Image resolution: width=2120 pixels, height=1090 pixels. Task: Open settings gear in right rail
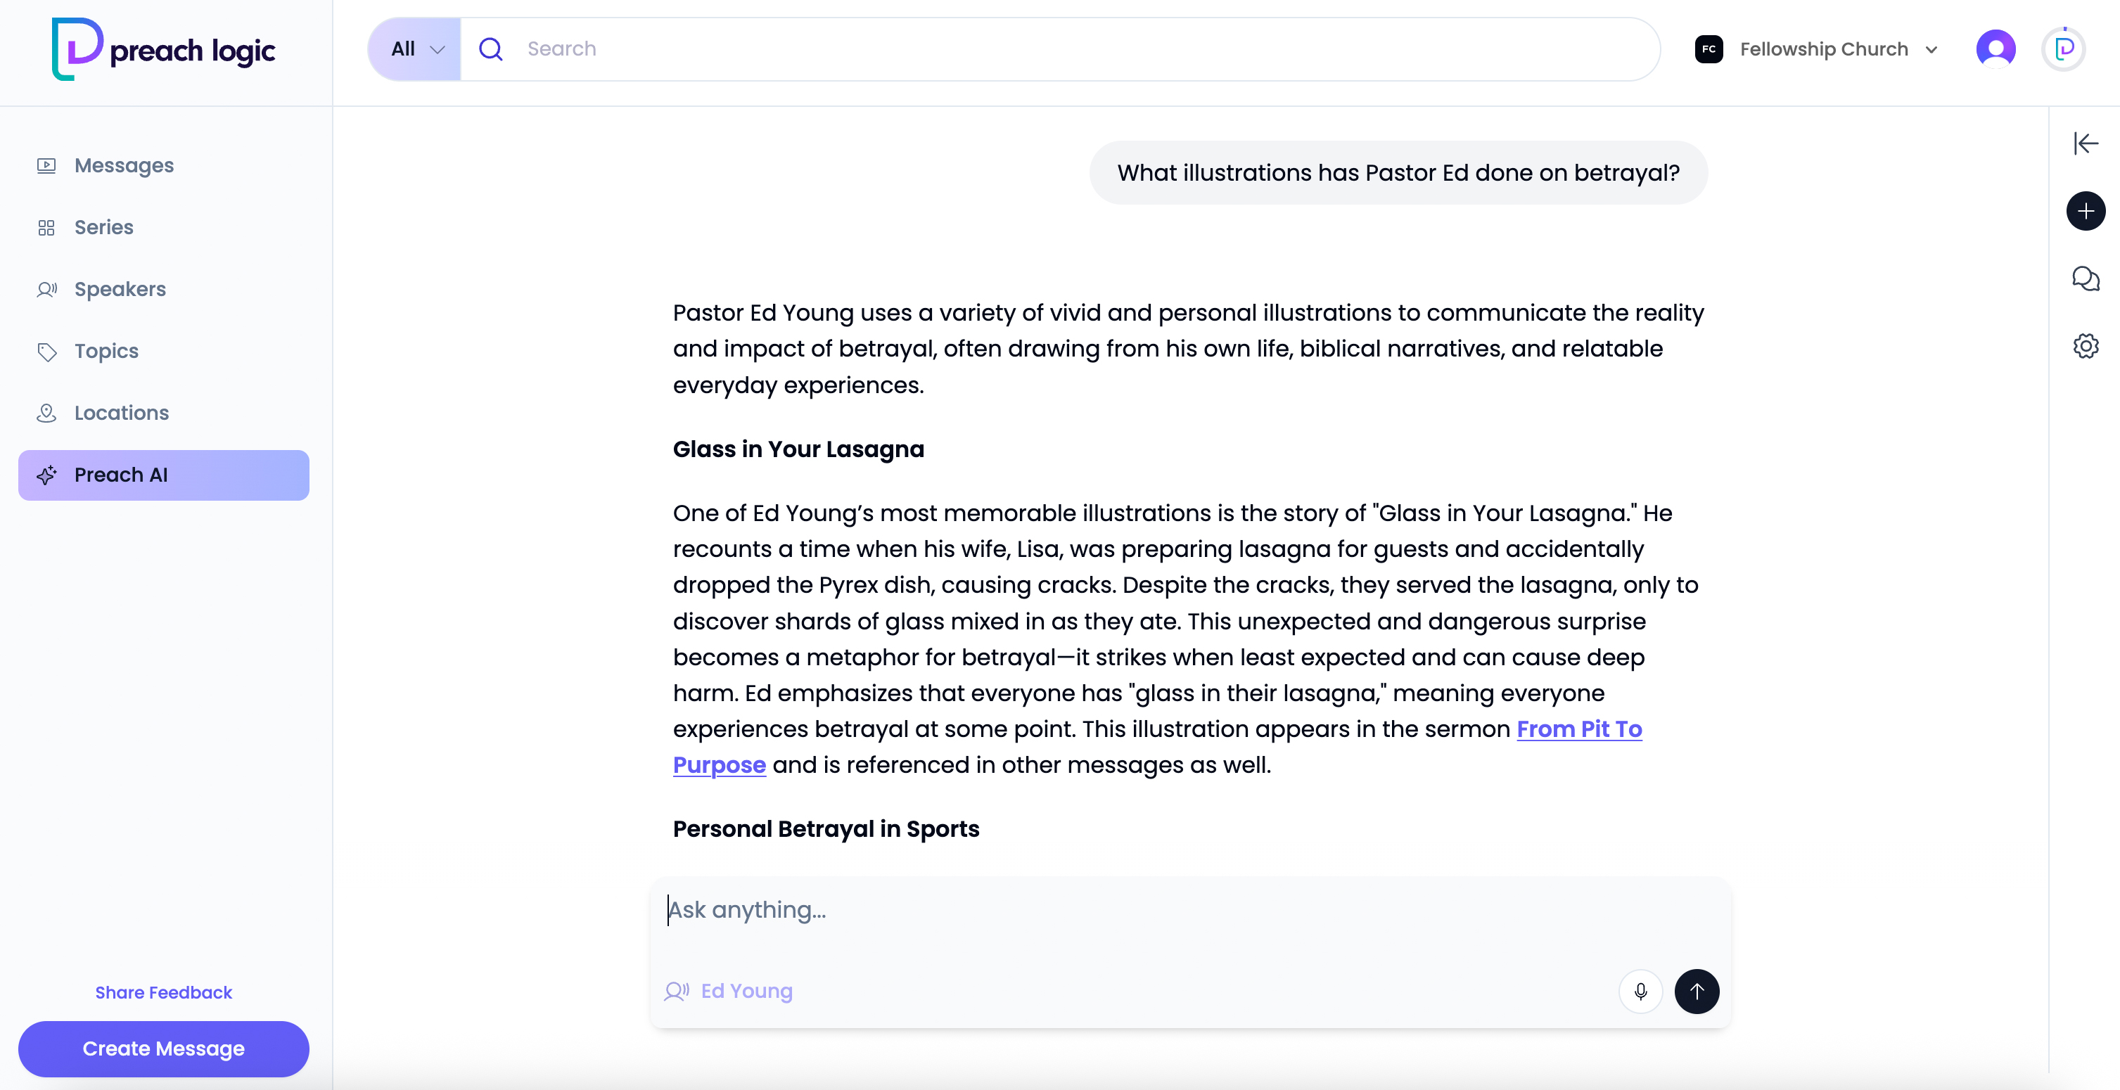point(2086,345)
